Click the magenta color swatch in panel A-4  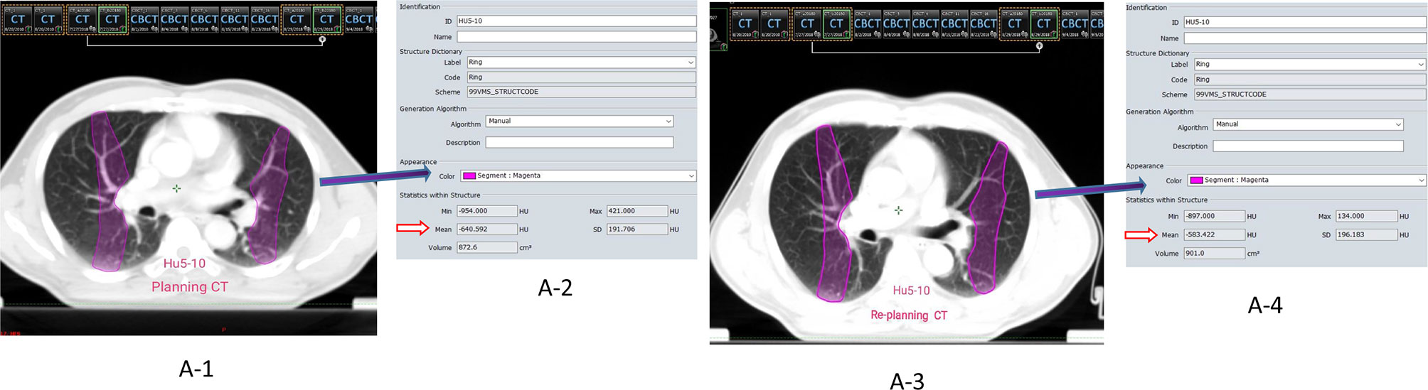(x=1197, y=180)
